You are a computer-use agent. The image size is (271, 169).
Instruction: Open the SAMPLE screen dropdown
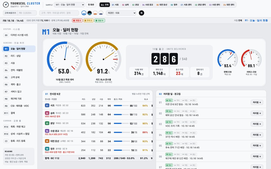(69, 5)
